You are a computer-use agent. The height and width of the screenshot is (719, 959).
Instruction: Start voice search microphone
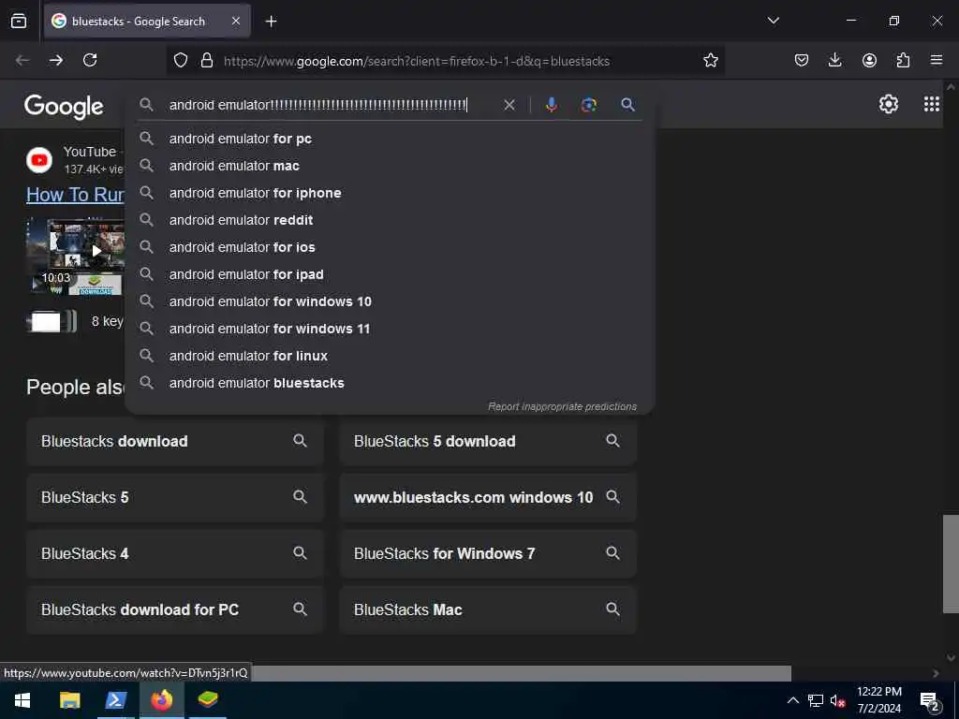[x=551, y=105]
